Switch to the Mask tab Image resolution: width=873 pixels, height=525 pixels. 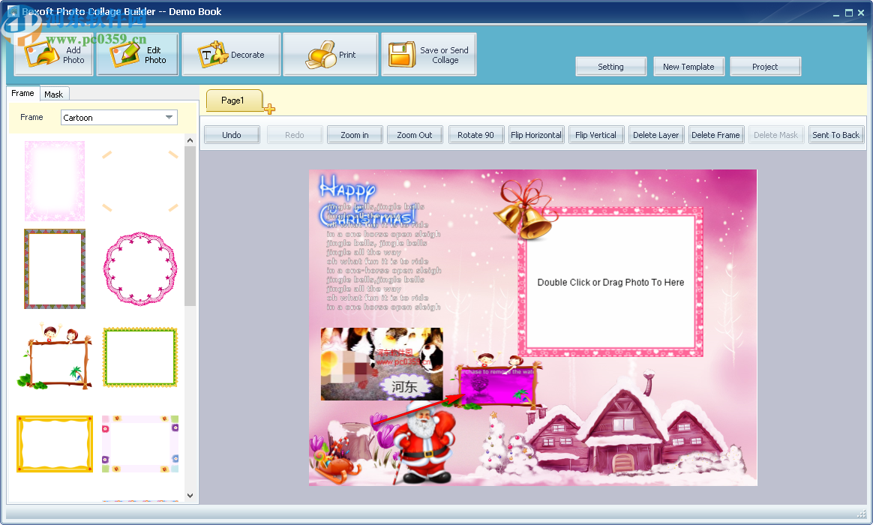point(54,93)
